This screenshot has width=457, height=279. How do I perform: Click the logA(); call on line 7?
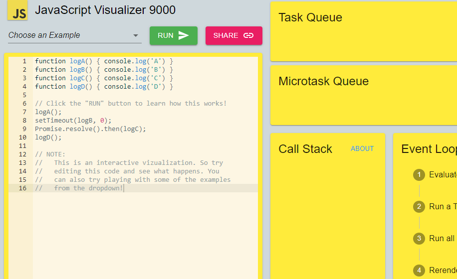[x=48, y=112]
